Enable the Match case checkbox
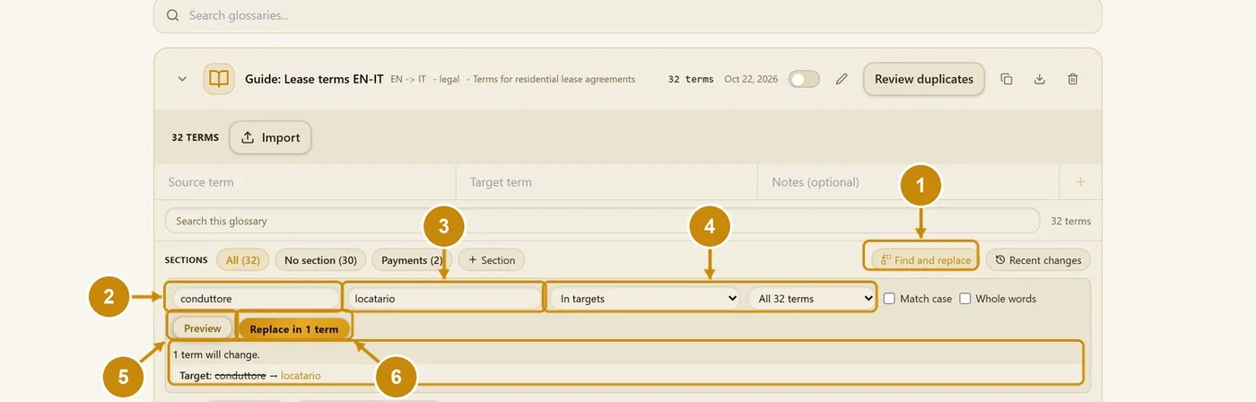 click(x=889, y=299)
